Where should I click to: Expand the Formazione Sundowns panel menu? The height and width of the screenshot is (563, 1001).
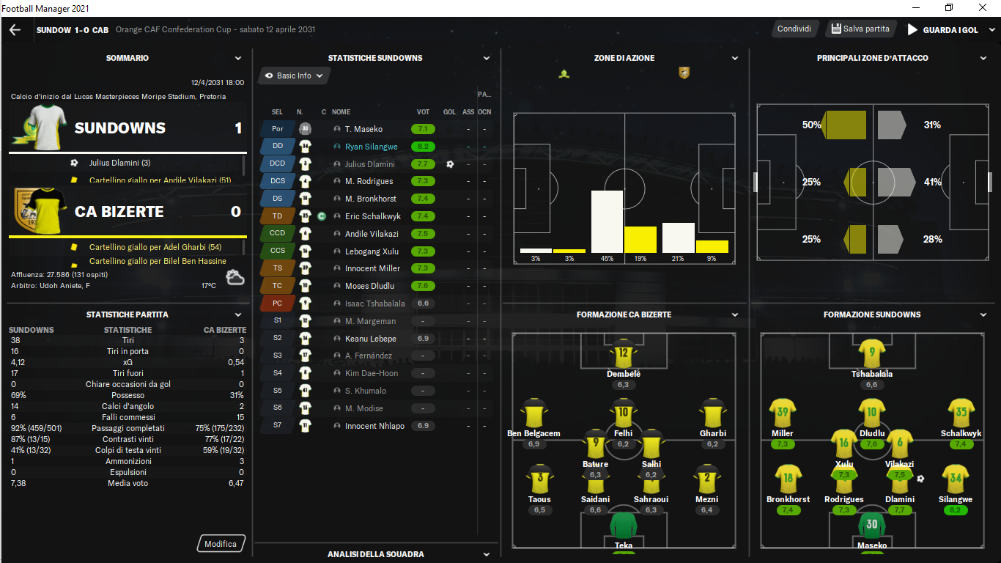[984, 314]
